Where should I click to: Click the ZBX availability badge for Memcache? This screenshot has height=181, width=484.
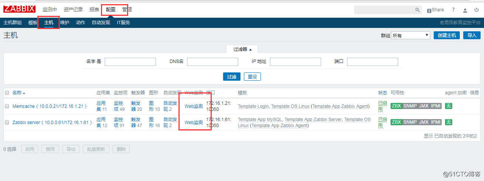[x=396, y=106]
